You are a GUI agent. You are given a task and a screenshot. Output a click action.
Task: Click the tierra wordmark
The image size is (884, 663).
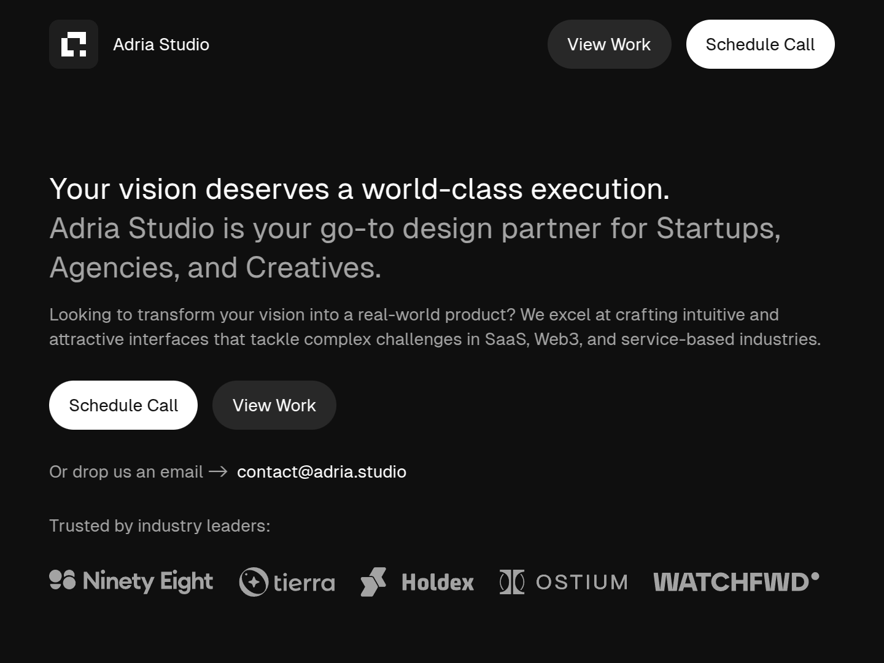coord(304,583)
